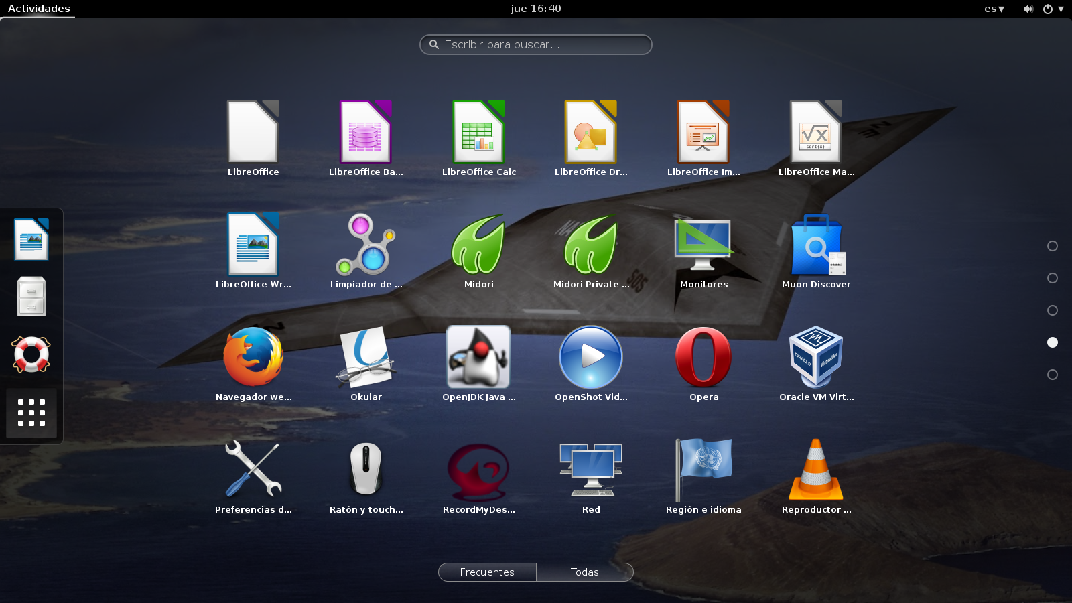Launch the Midori web browser

pyautogui.click(x=478, y=245)
